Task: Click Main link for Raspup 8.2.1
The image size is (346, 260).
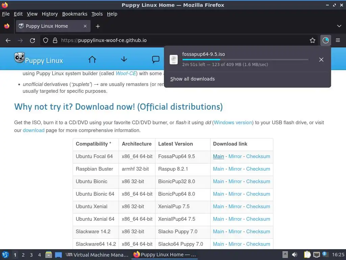Action: click(218, 169)
